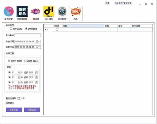Sort by the 库存 column header

[124, 26]
